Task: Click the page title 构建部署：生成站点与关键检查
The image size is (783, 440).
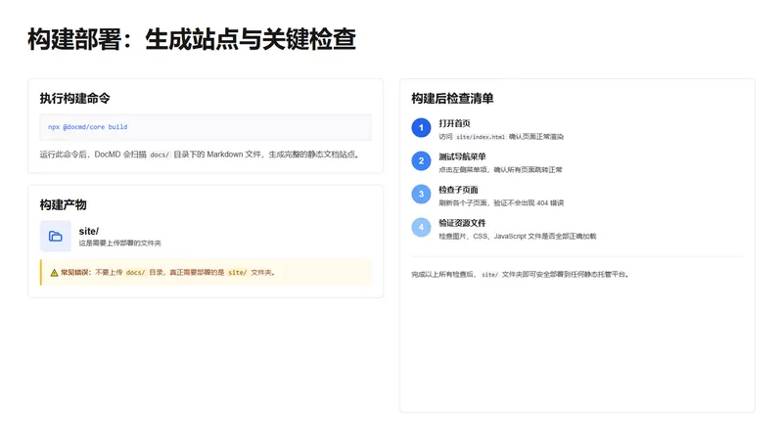Action: pyautogui.click(x=192, y=39)
